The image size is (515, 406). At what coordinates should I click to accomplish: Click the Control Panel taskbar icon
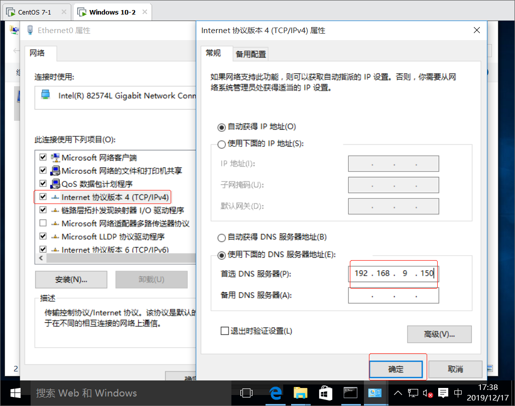point(375,393)
